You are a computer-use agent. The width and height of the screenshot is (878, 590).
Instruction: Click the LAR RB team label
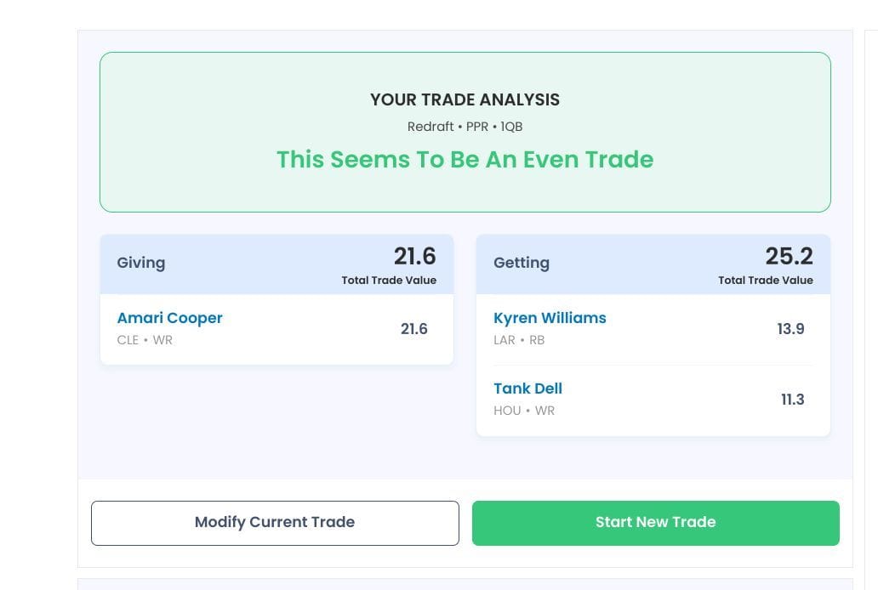tap(520, 340)
